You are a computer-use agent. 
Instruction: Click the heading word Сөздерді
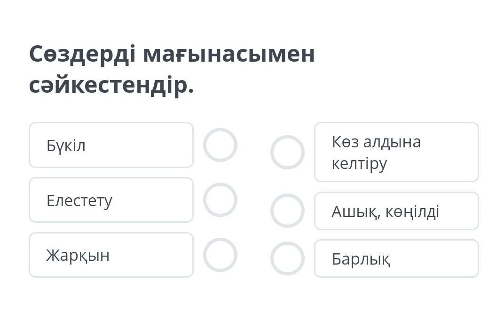pos(83,54)
